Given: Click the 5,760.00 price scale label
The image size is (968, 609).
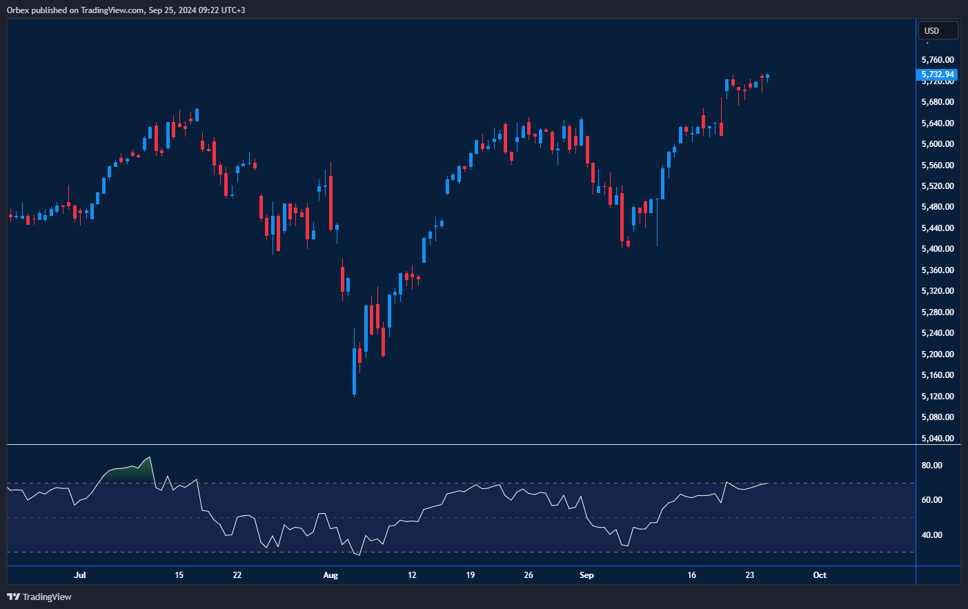Looking at the screenshot, I should (x=938, y=60).
